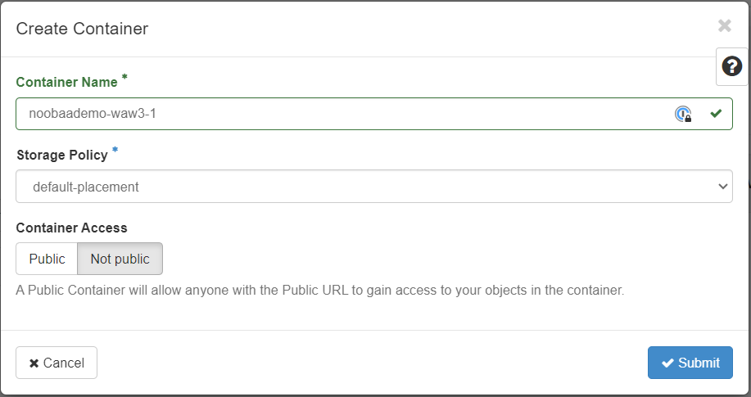Open the help question mark icon
Image resolution: width=751 pixels, height=397 pixels.
pyautogui.click(x=731, y=66)
